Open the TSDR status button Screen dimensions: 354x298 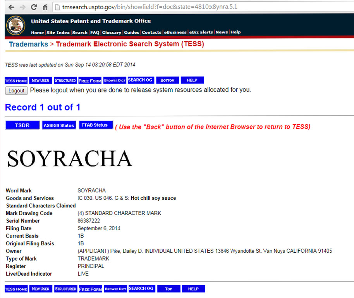[22, 125]
